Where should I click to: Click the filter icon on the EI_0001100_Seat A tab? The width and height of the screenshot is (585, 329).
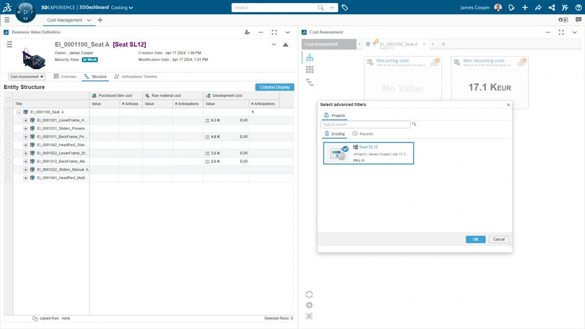[x=375, y=44]
